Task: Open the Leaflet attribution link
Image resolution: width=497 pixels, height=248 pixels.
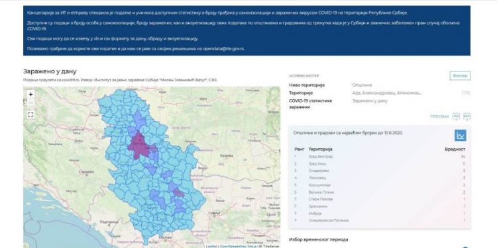Action: pyautogui.click(x=211, y=246)
